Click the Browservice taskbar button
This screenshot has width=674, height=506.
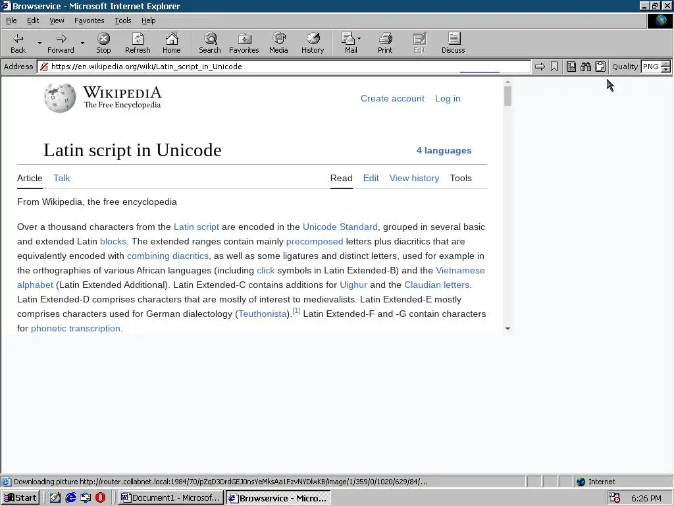pos(278,498)
